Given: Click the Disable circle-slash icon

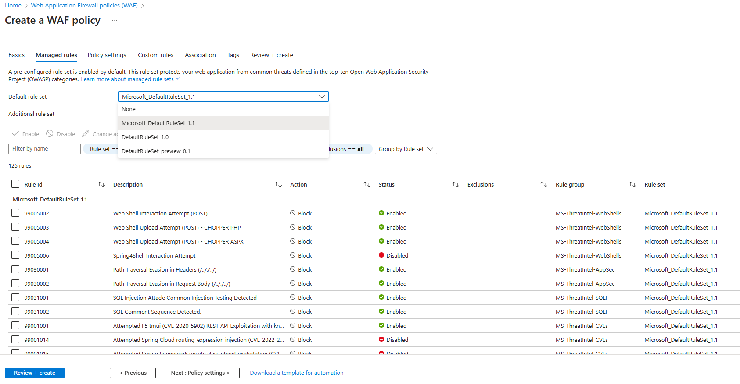Looking at the screenshot, I should [x=50, y=133].
